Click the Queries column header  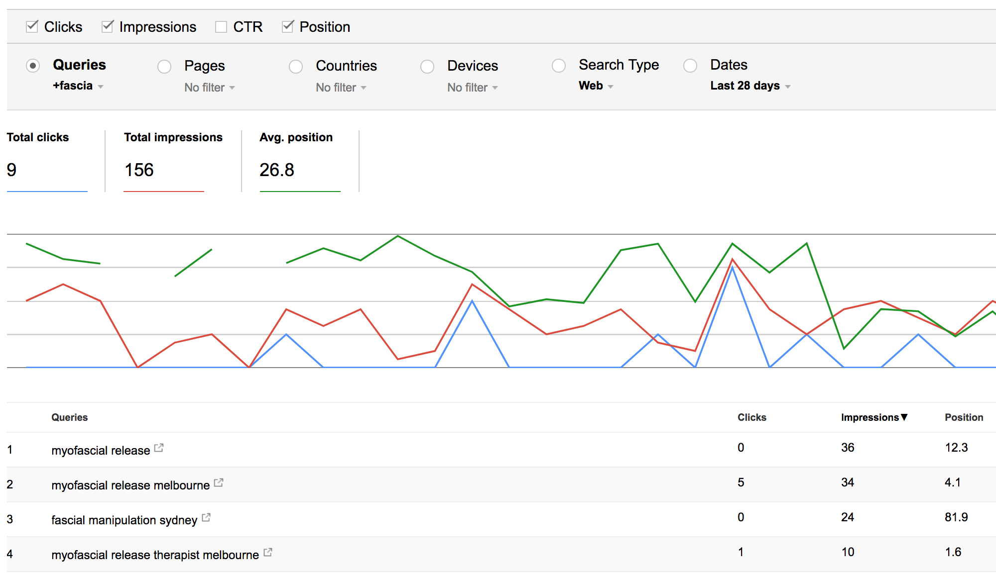point(70,417)
